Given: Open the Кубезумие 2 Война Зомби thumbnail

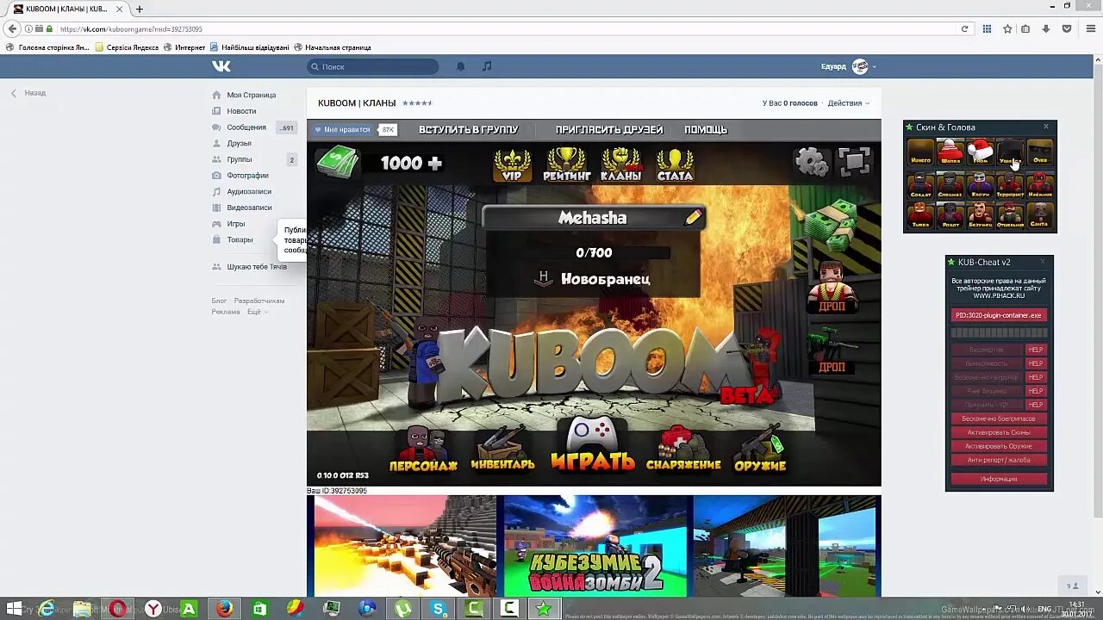Looking at the screenshot, I should click(x=595, y=545).
